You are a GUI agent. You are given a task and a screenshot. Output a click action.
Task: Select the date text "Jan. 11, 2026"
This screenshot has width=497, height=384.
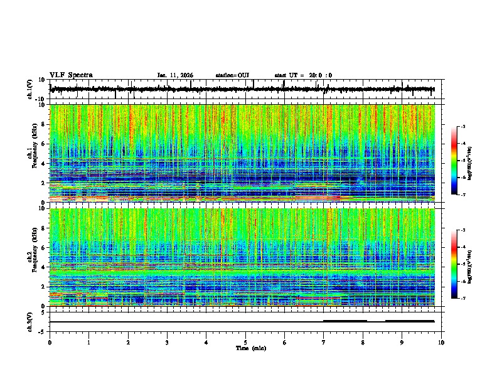coord(175,75)
